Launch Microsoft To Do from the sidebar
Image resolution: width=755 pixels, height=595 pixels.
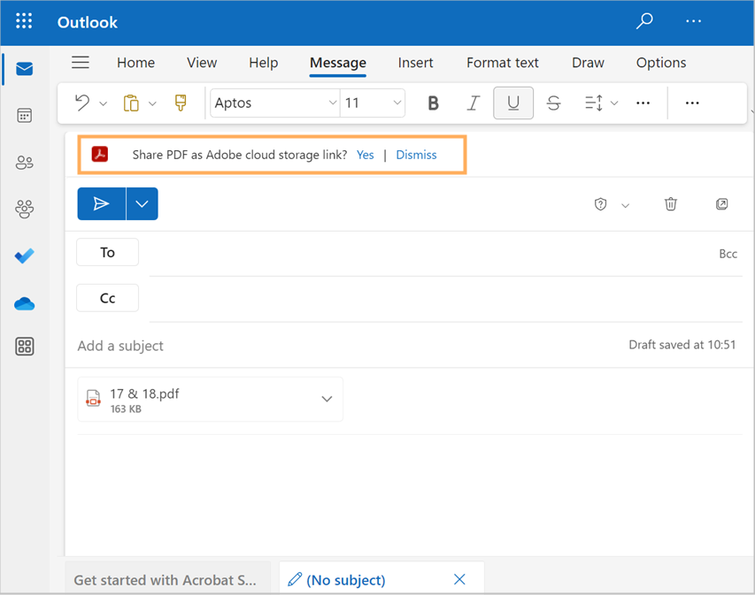pyautogui.click(x=24, y=256)
